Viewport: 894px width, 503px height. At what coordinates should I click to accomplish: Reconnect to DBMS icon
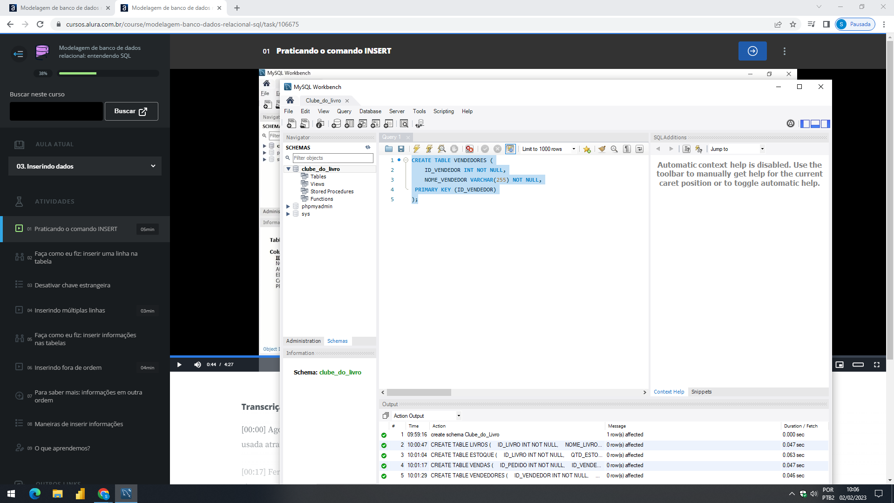pos(420,124)
